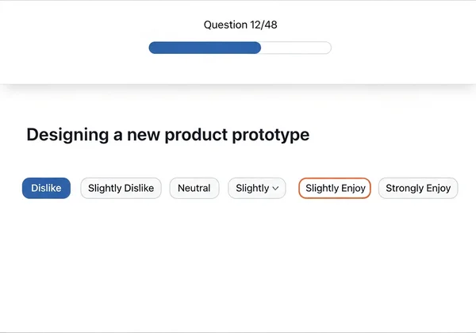Click the 12/48 number in the counter
Viewport: 476px width, 333px height.
coord(264,25)
